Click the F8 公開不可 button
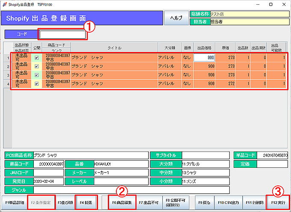Image resolution: width=291 pixels, height=212 pixels. click(175, 203)
